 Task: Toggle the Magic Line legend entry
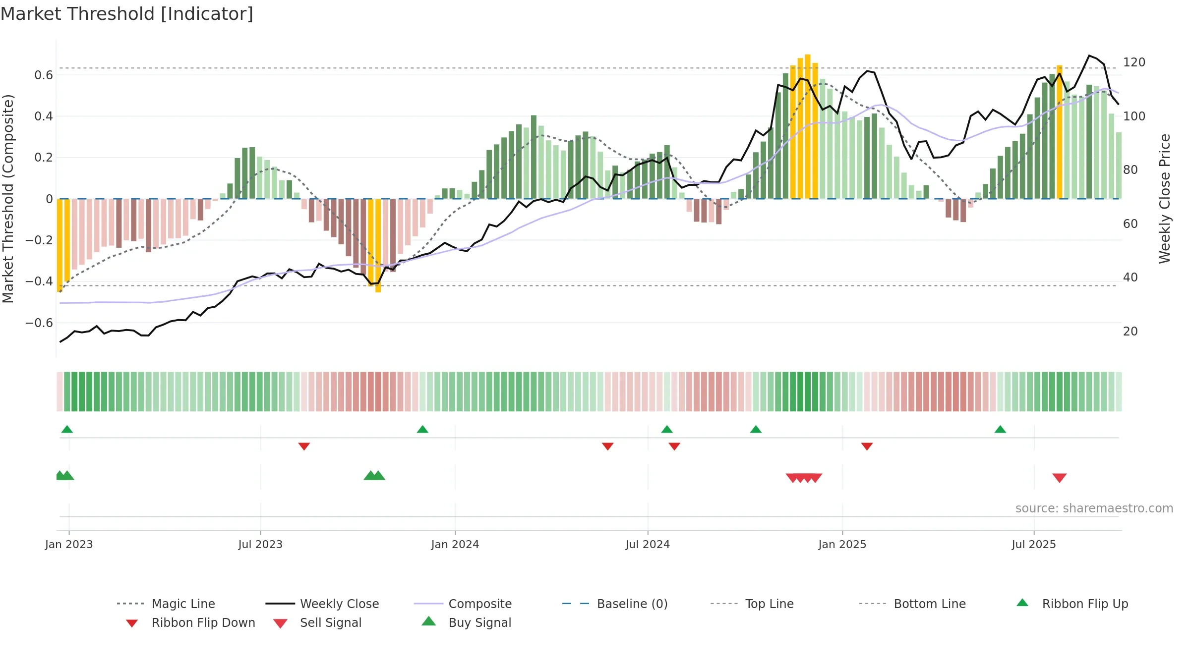pos(166,604)
